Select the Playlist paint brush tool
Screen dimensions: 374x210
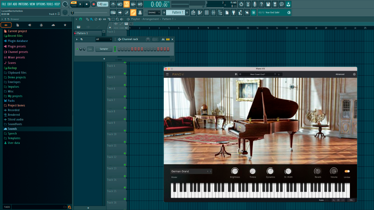click(91, 19)
